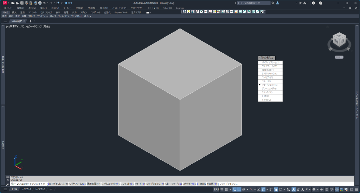Select シェードとエッジ(E) radio option in list
Viewport: 360px width, 193px height.
(270, 85)
